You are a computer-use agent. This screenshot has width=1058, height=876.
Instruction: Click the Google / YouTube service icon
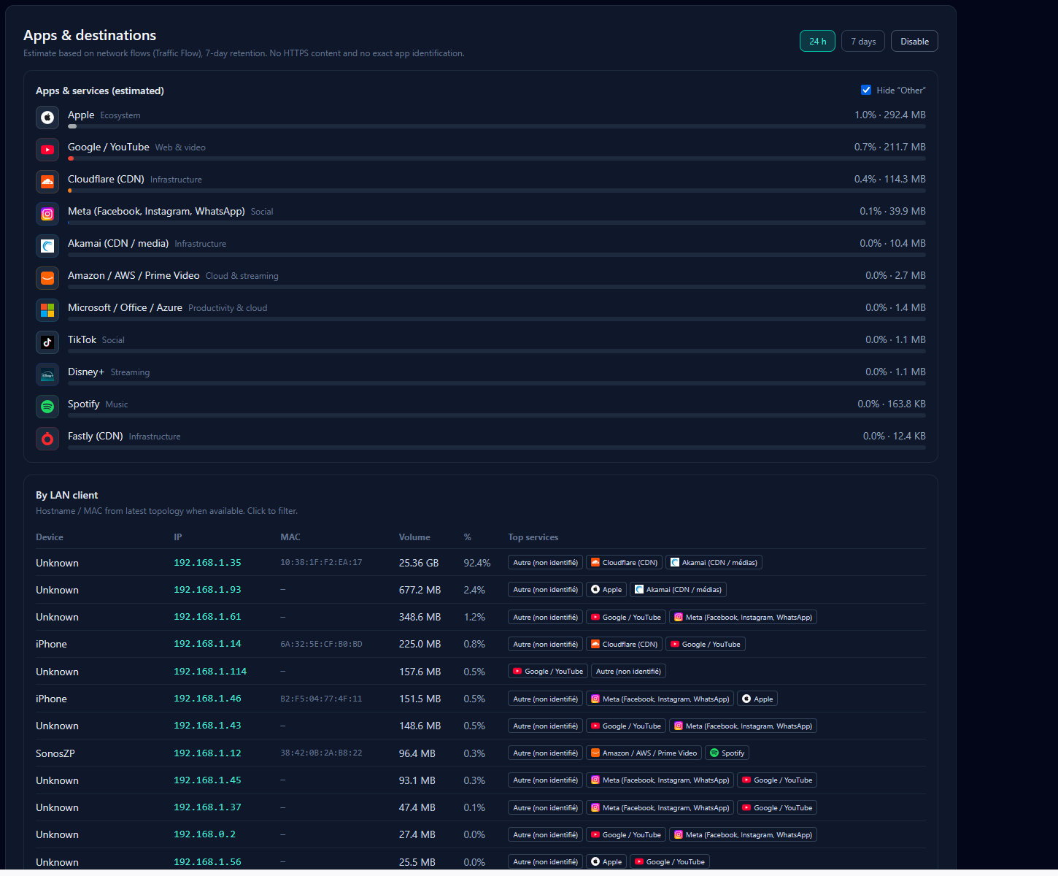pyautogui.click(x=47, y=150)
